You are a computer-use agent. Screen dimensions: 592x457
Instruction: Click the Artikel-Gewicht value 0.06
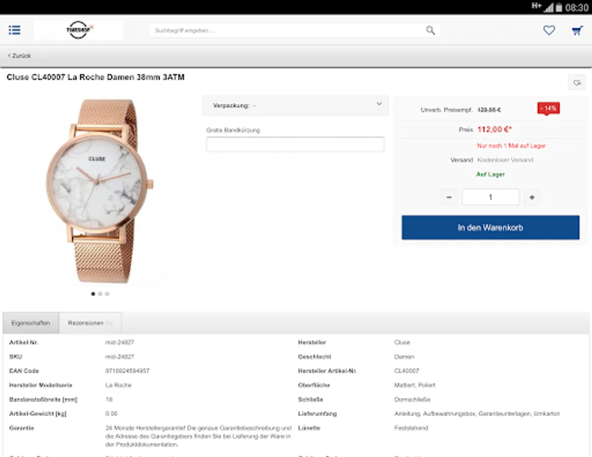pos(111,414)
